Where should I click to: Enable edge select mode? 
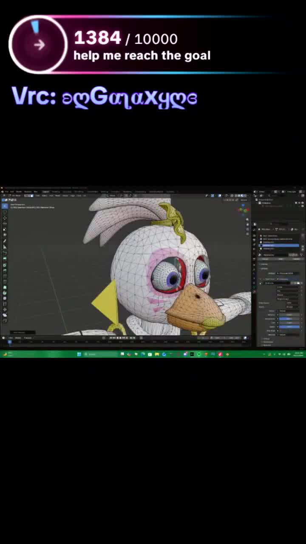[x=29, y=195]
